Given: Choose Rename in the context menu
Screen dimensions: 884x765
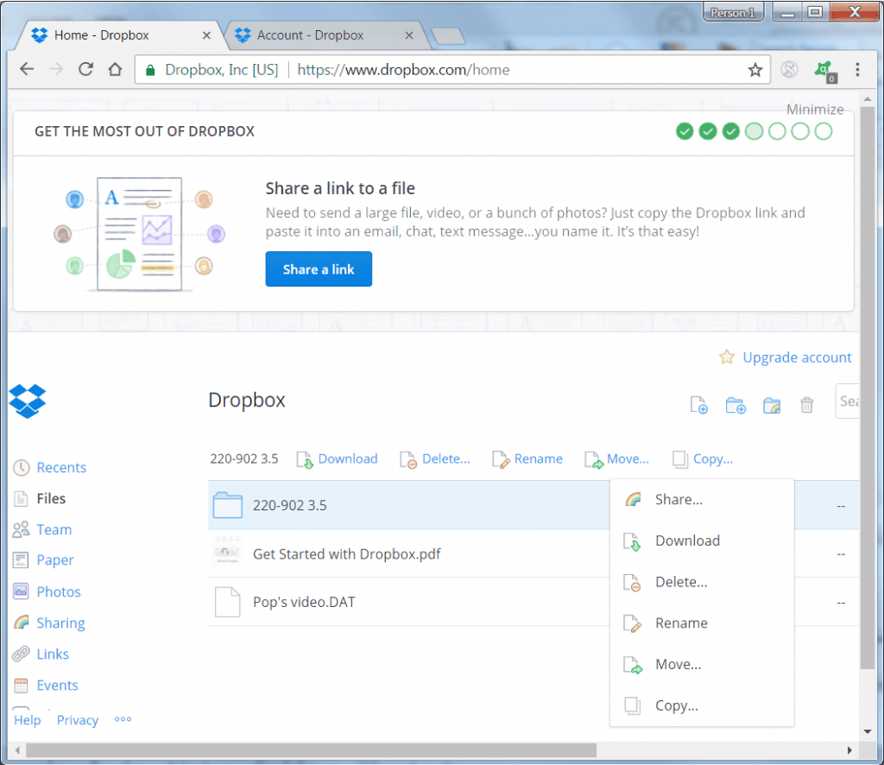Looking at the screenshot, I should point(702,623).
